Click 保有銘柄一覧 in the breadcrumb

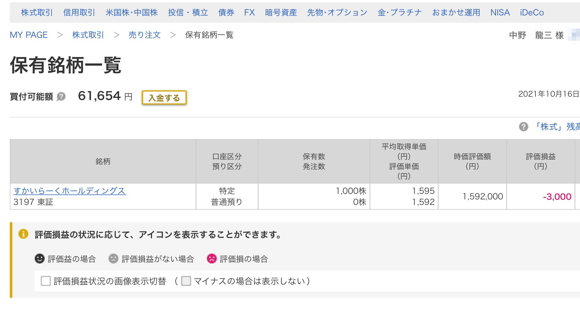[x=209, y=35]
